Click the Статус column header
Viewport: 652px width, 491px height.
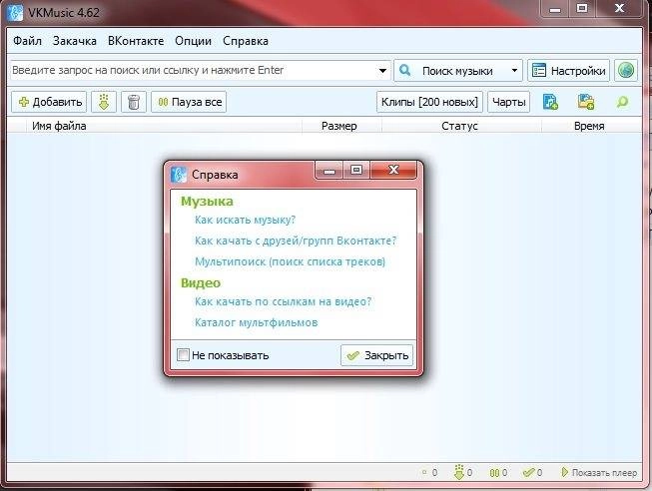click(x=459, y=126)
